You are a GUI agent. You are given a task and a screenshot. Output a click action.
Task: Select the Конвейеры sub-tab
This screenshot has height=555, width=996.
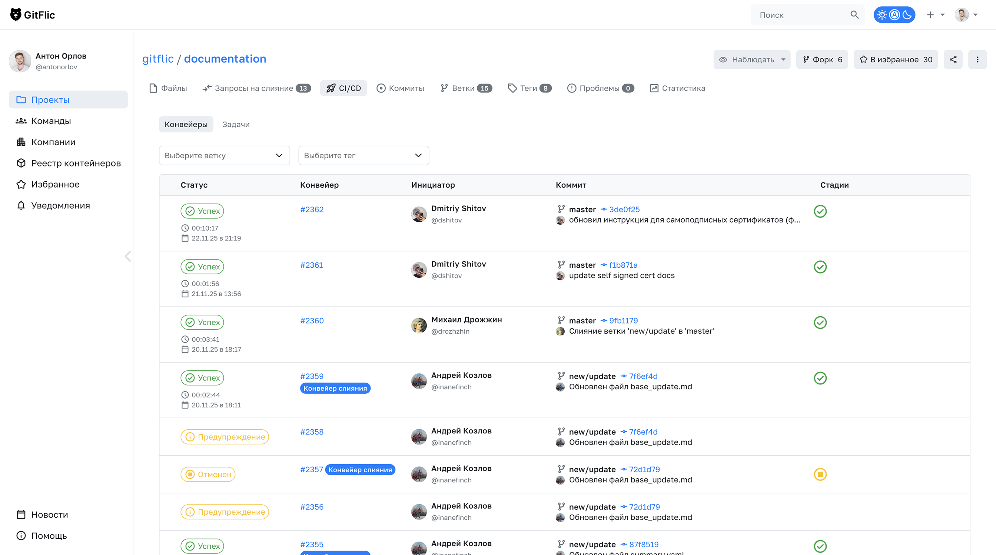point(186,124)
